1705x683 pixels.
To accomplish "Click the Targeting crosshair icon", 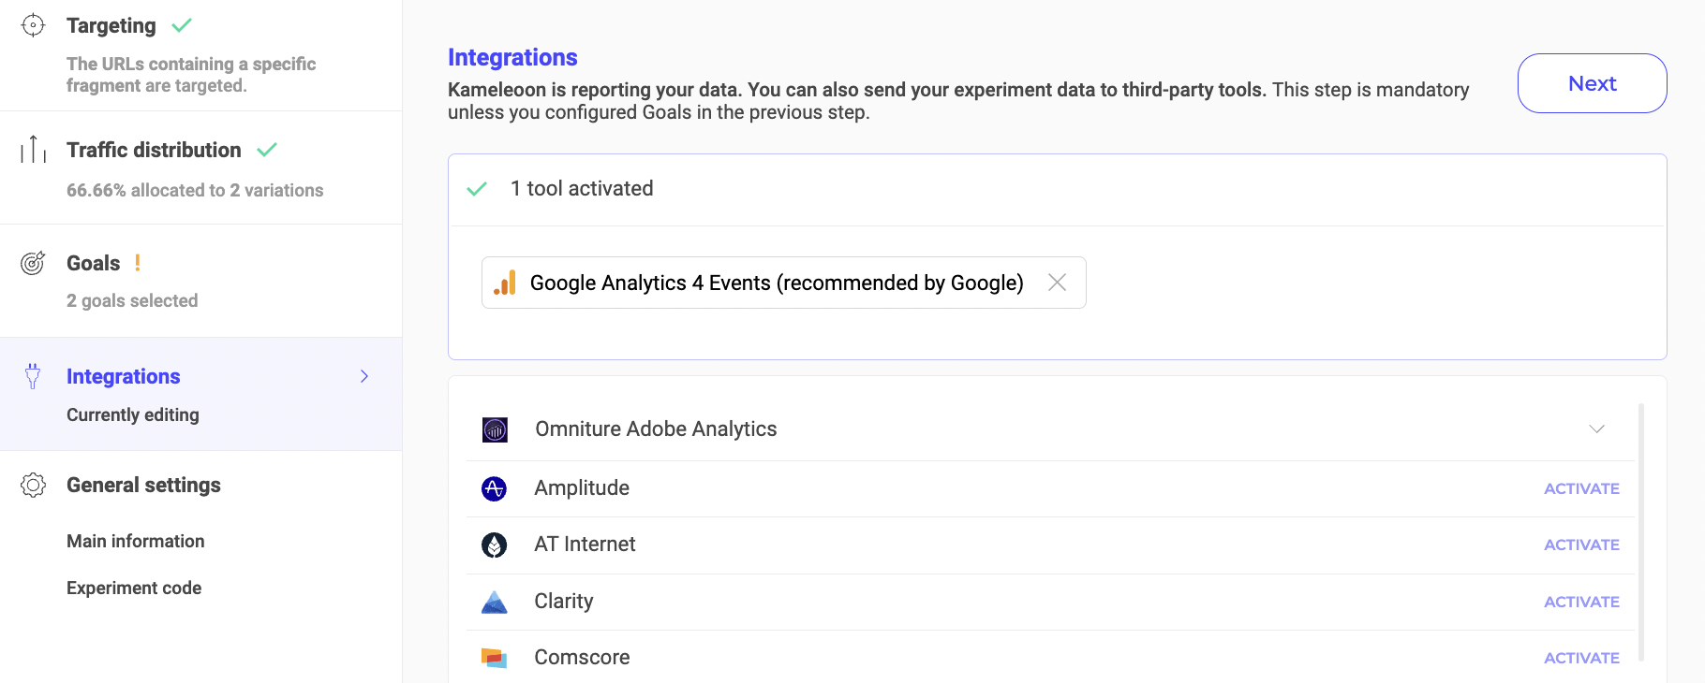I will tap(33, 25).
